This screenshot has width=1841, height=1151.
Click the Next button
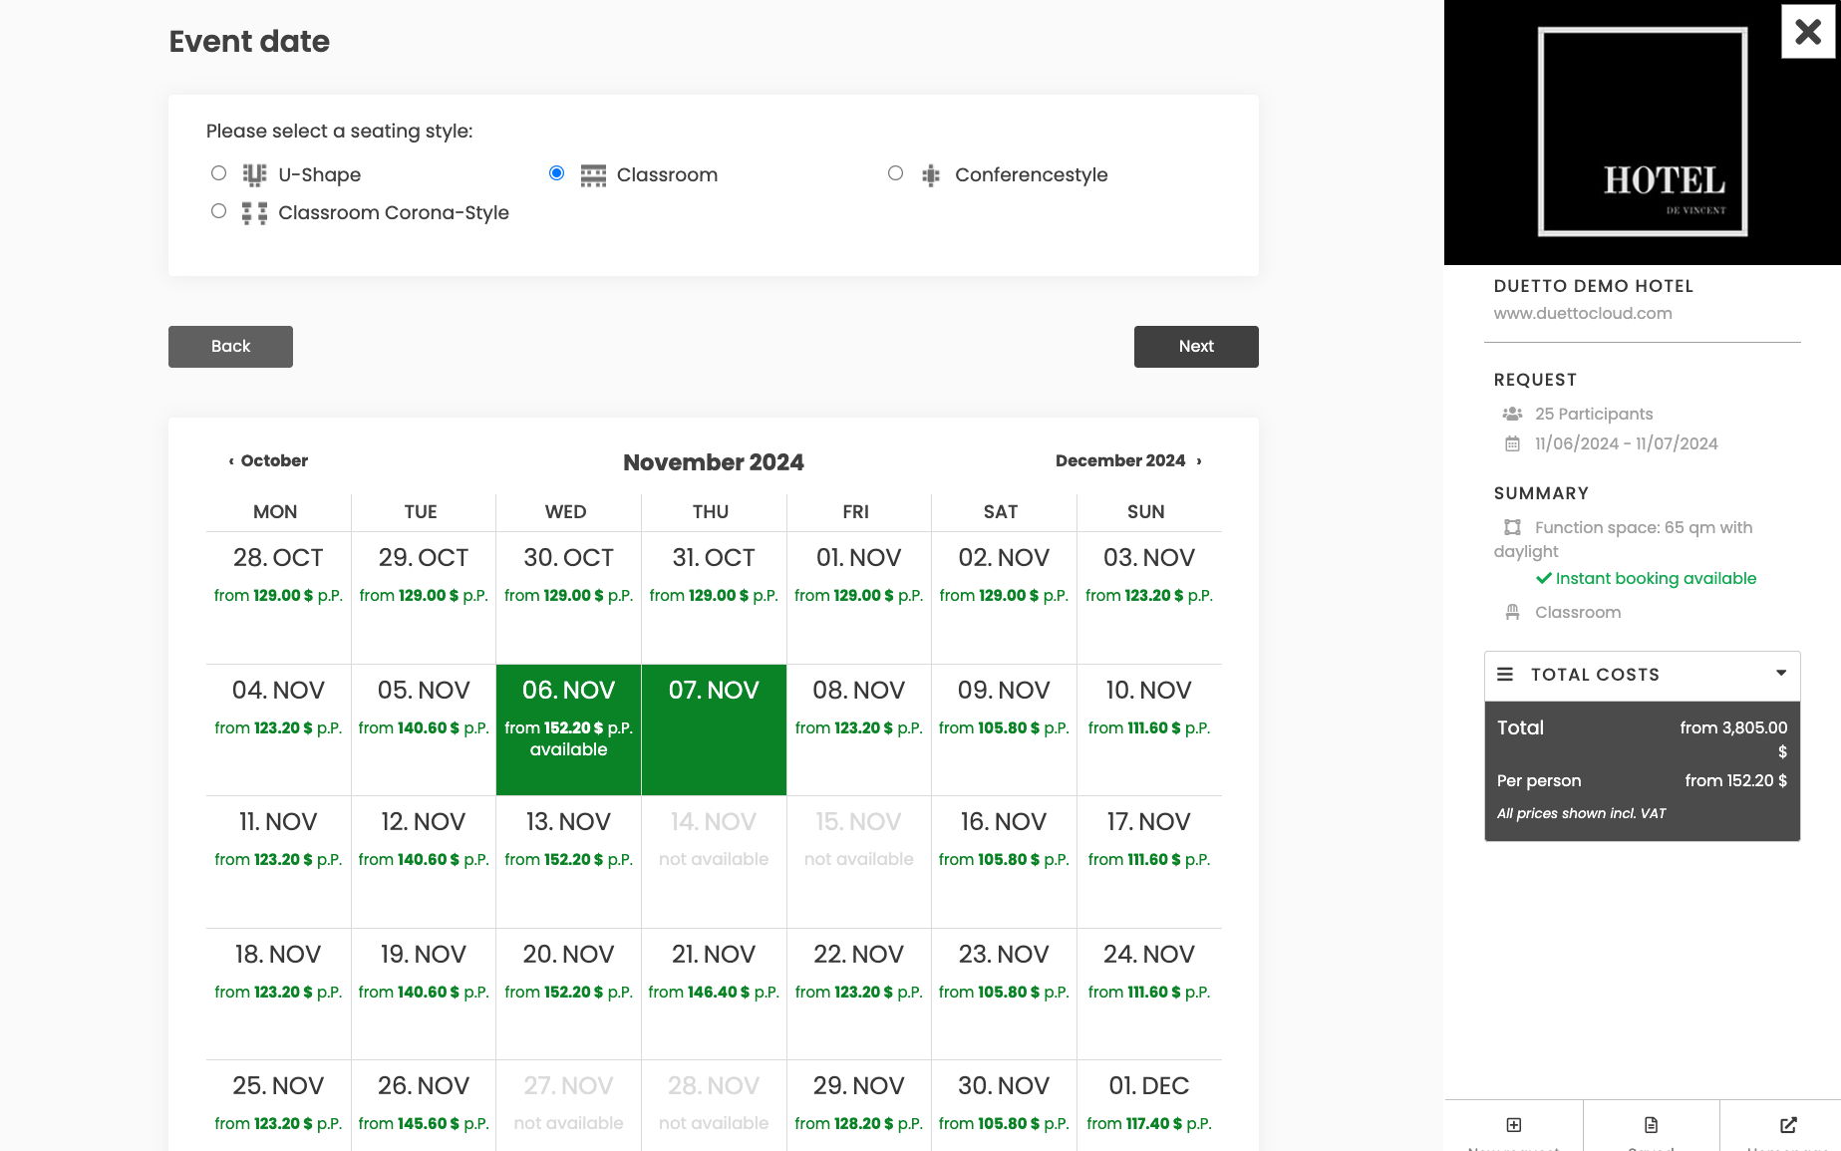tap(1196, 347)
